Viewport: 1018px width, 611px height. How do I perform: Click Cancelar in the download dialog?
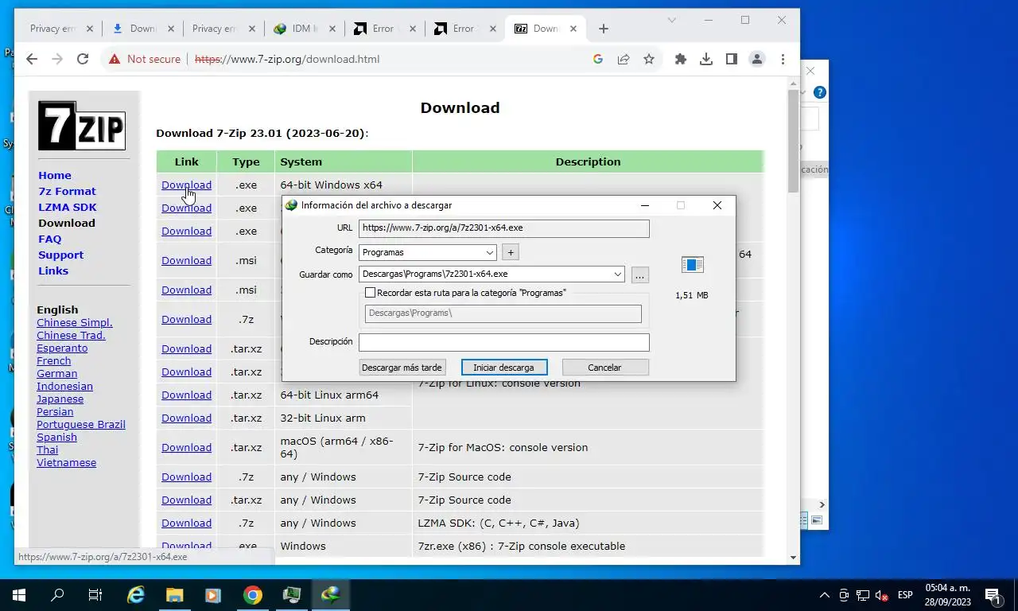(x=604, y=368)
